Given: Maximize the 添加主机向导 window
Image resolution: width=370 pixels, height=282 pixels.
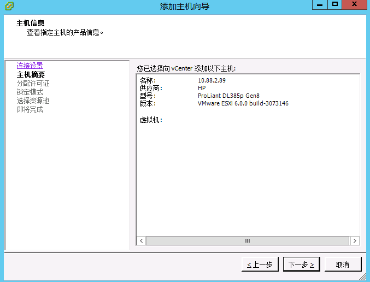Looking at the screenshot, I should click(334, 5).
